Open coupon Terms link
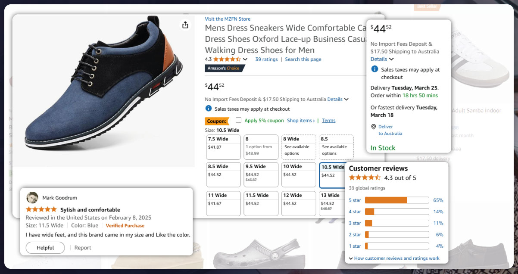Image resolution: width=518 pixels, height=274 pixels. (x=328, y=121)
